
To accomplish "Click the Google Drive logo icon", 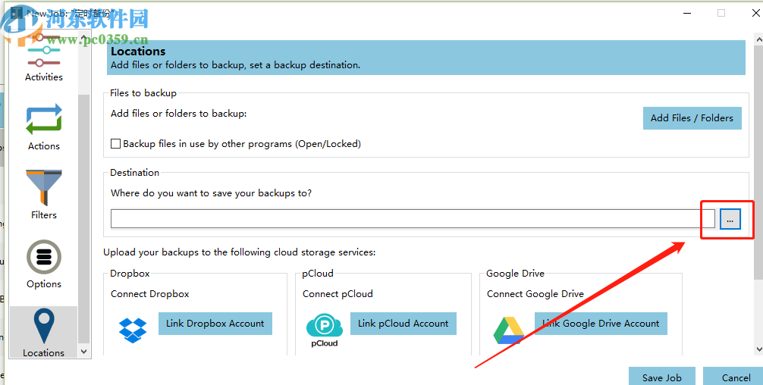I will [508, 330].
